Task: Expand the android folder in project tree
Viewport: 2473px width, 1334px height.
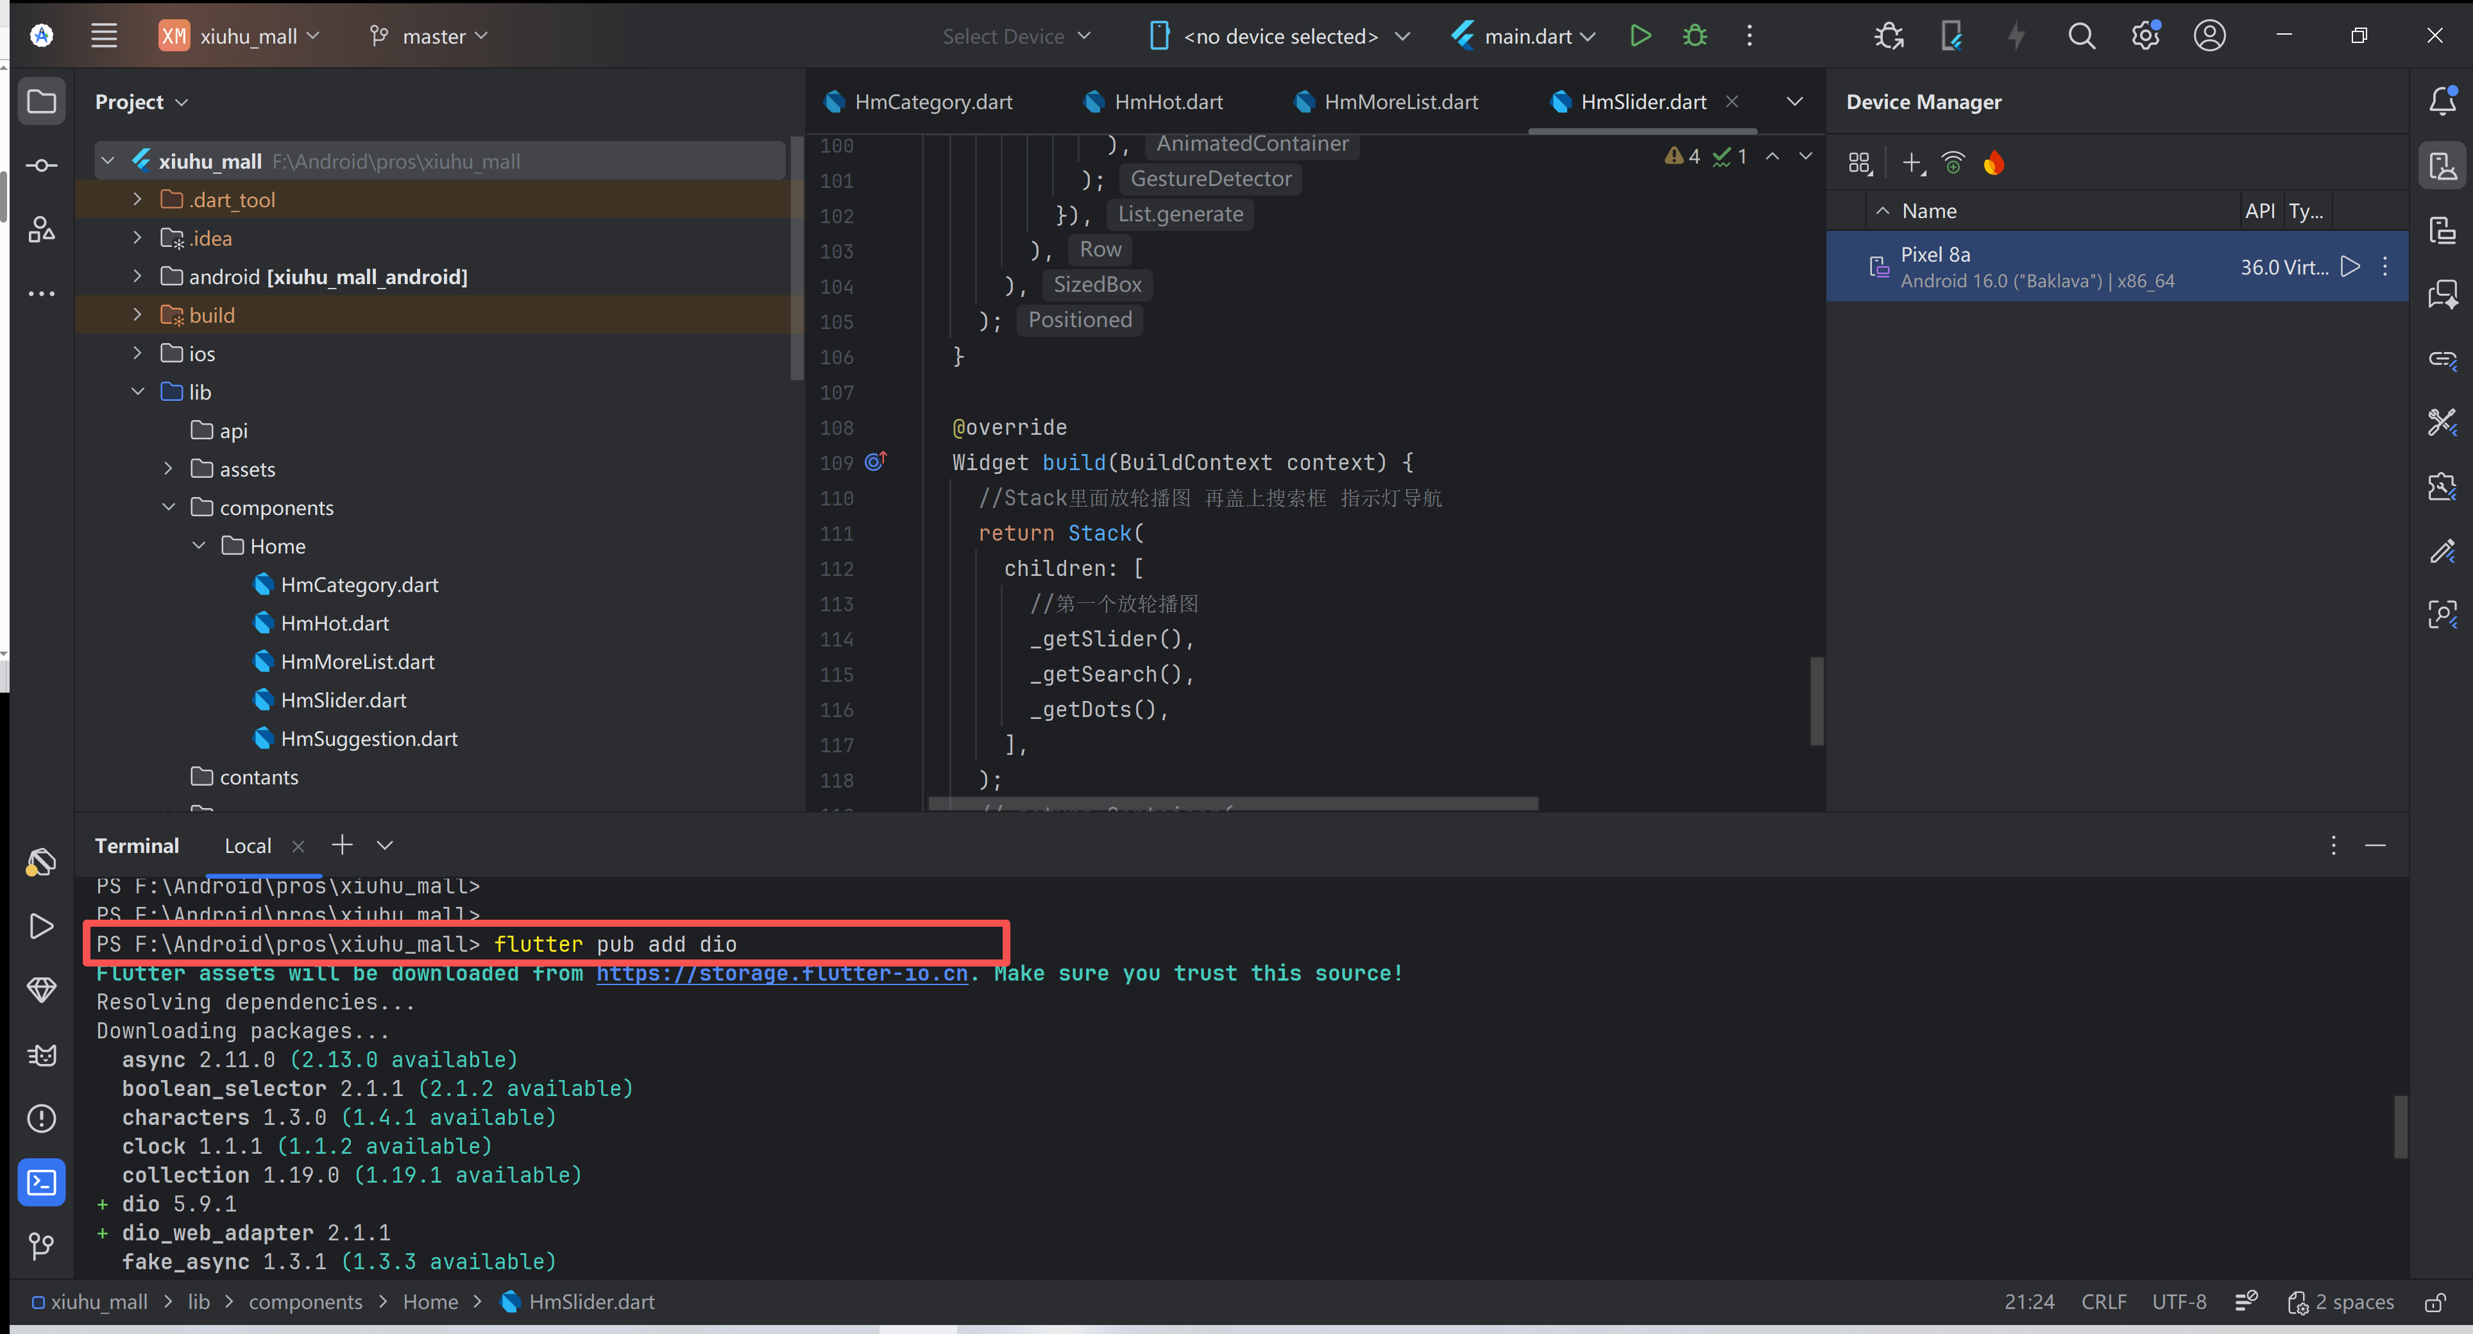Action: 137,276
